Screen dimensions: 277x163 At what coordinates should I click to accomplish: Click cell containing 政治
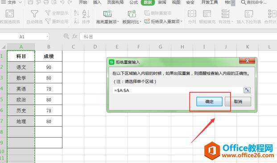coord(21,99)
